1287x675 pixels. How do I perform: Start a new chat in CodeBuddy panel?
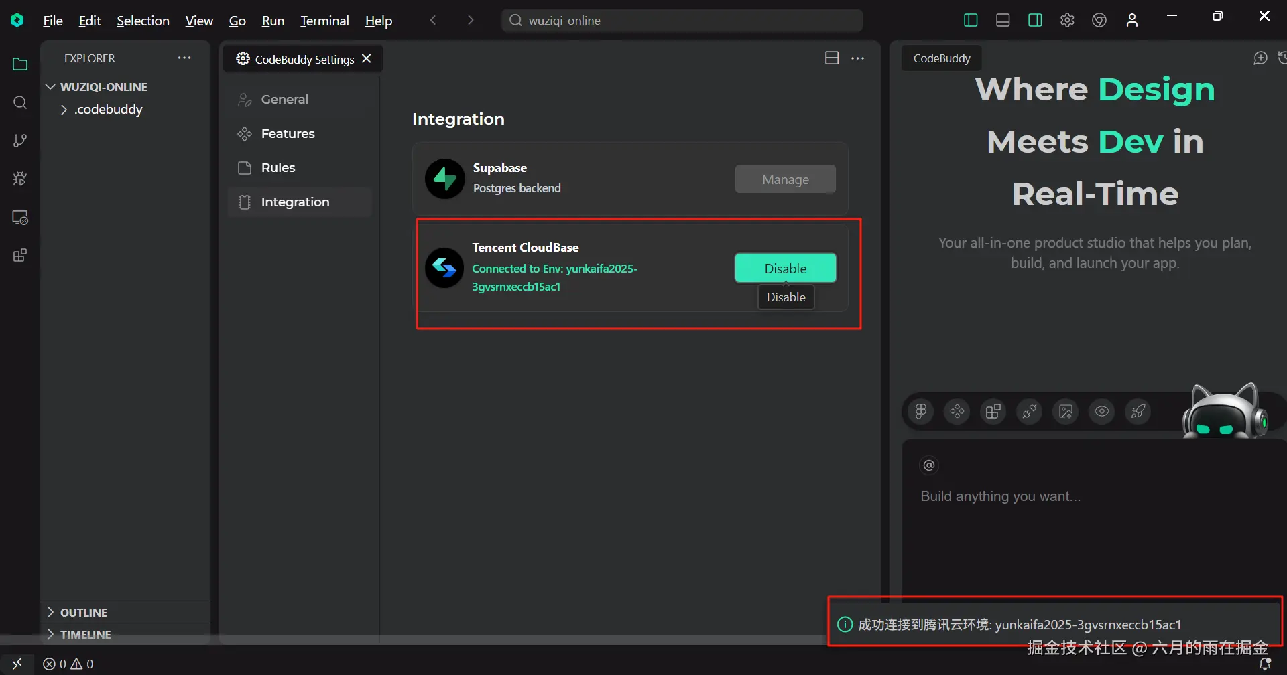(1260, 58)
